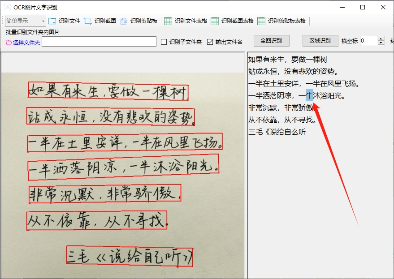This screenshot has height=279, width=394.
Task: Select 识别剪贴板表格 clipboard table recognition
Action: (x=261, y=20)
